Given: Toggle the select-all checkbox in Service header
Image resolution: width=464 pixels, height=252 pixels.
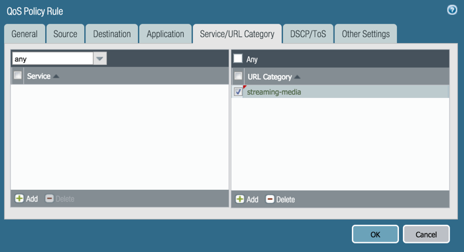Looking at the screenshot, I should (18, 75).
